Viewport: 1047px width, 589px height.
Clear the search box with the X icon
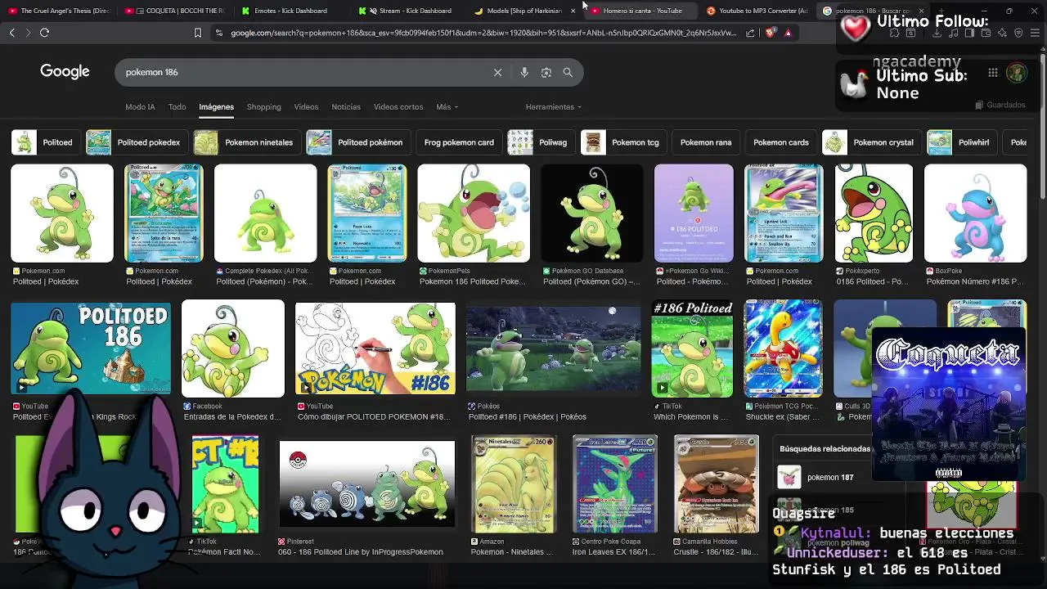coord(497,72)
